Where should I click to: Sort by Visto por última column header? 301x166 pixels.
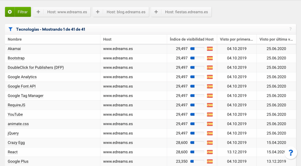pos(276,39)
